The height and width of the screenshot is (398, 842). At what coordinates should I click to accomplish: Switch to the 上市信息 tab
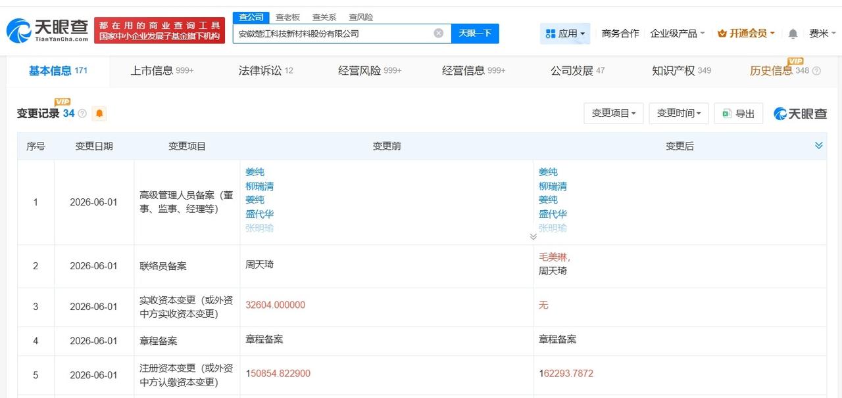162,71
